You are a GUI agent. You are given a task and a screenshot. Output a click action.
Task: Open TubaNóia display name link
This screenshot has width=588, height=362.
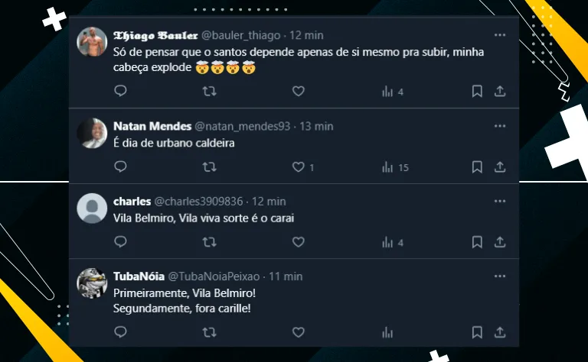pos(138,276)
